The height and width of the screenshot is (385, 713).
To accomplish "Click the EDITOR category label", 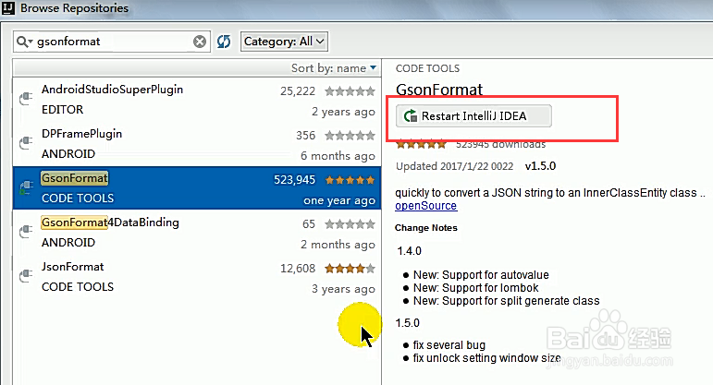I will click(x=62, y=110).
